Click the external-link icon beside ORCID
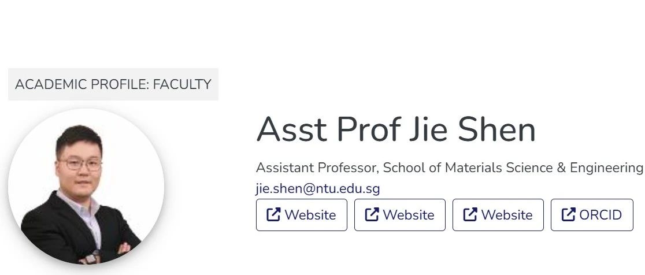Viewport: 645px width, 275px height. [569, 214]
